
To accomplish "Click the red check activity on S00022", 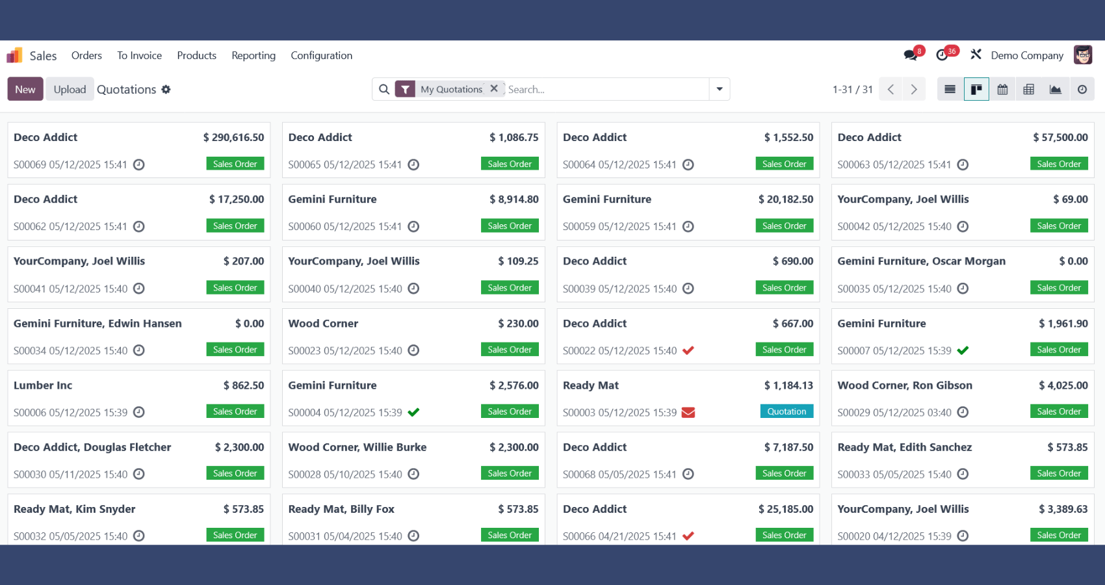I will coord(688,350).
